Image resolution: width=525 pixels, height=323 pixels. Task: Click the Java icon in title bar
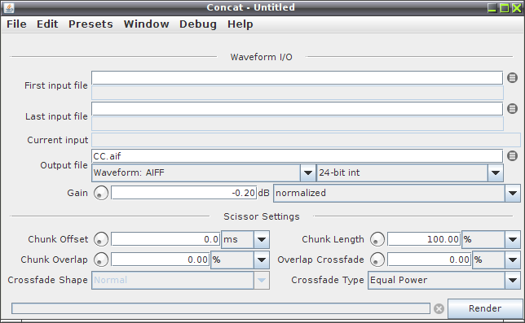[9, 7]
